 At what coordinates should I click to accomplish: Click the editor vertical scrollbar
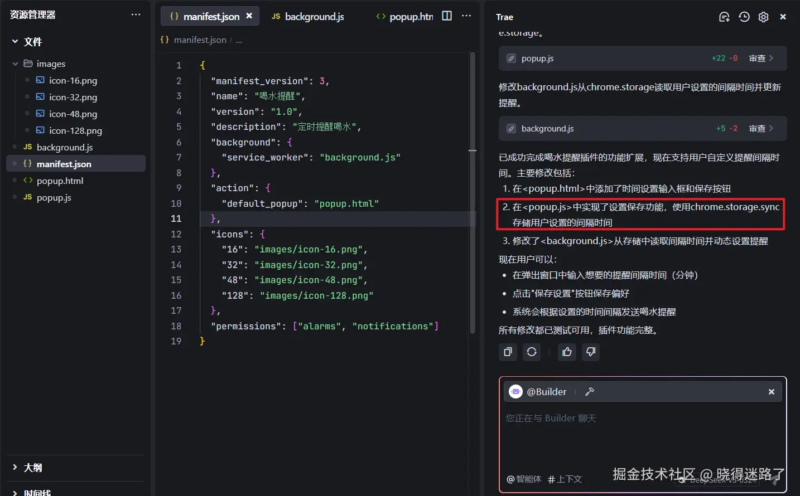[473, 193]
